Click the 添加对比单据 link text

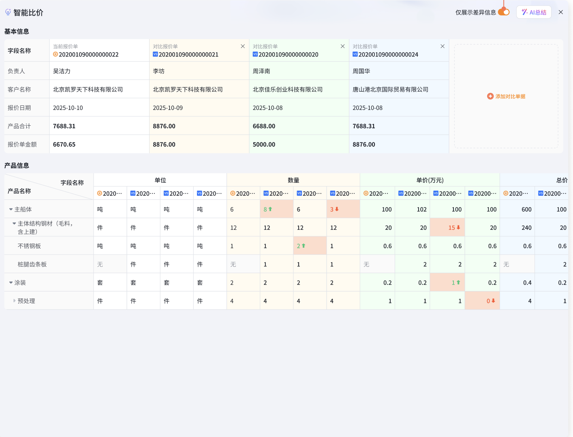(510, 96)
